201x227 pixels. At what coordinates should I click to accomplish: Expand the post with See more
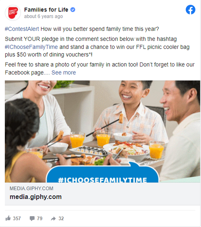click(64, 73)
